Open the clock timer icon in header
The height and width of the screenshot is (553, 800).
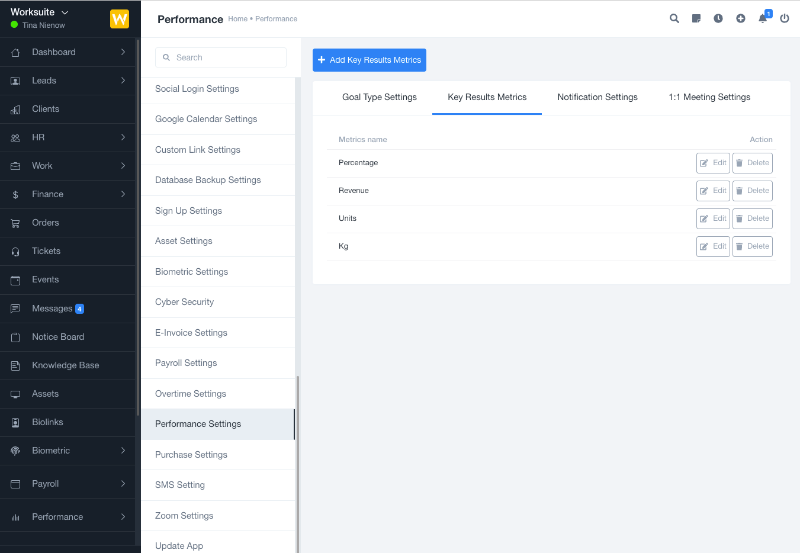tap(718, 18)
